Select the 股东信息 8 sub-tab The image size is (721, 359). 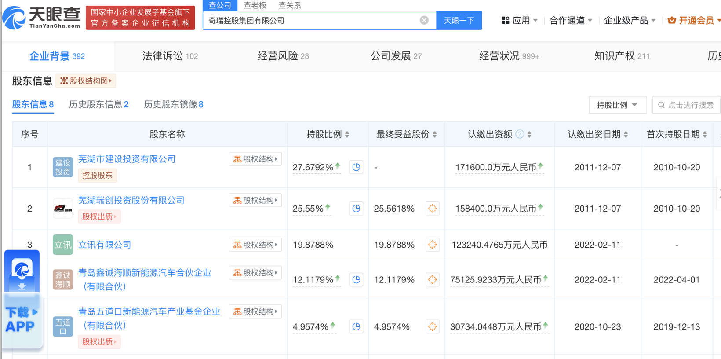pyautogui.click(x=33, y=105)
